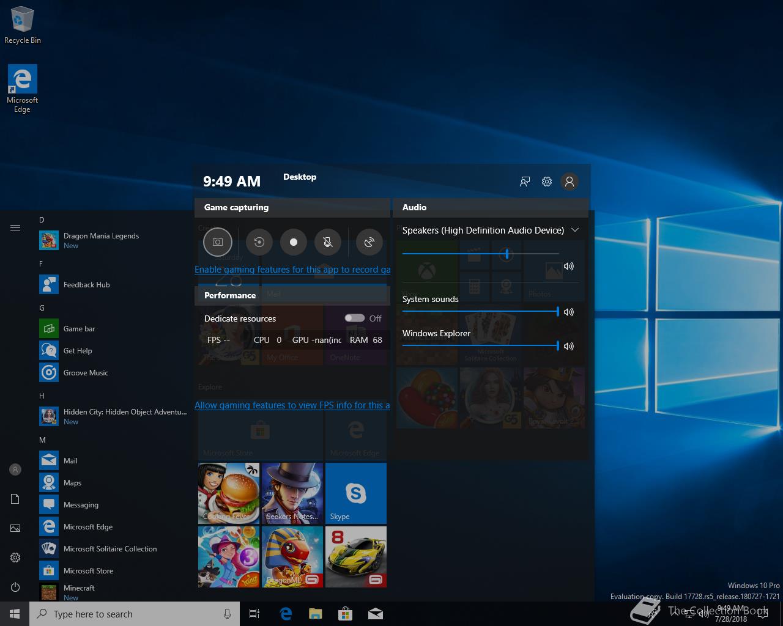This screenshot has width=783, height=626.
Task: Open Microsoft Edge desktop shortcut
Action: [x=22, y=89]
